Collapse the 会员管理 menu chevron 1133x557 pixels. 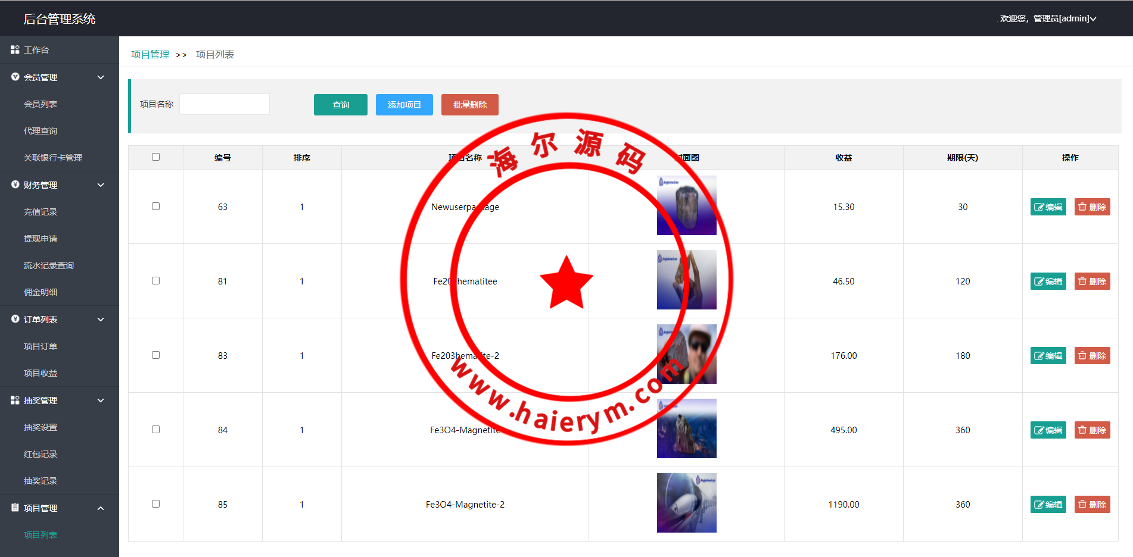click(101, 77)
